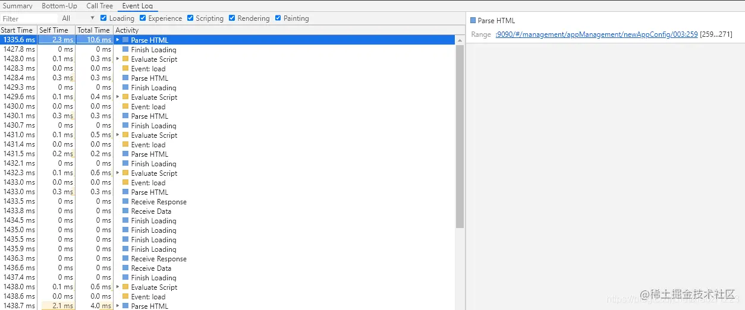This screenshot has height=310, width=745.
Task: Toggle the Loading checkbox
Action: point(103,18)
